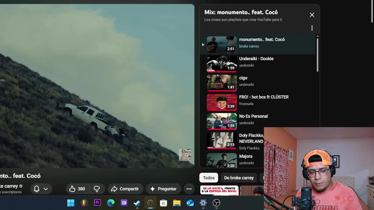Click the cigo thumbnail showing 1:41

(x=222, y=83)
